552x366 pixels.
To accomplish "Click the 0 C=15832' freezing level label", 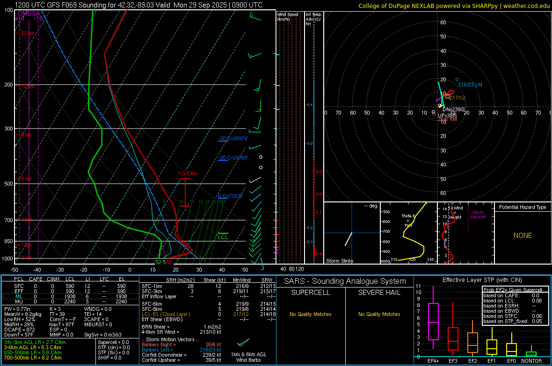I will tap(230, 196).
